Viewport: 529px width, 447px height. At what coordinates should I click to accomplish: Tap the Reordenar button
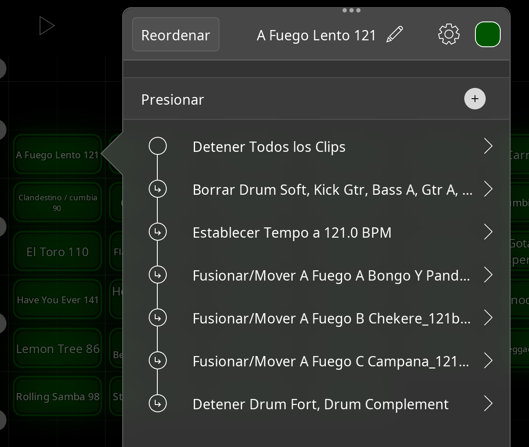point(175,35)
